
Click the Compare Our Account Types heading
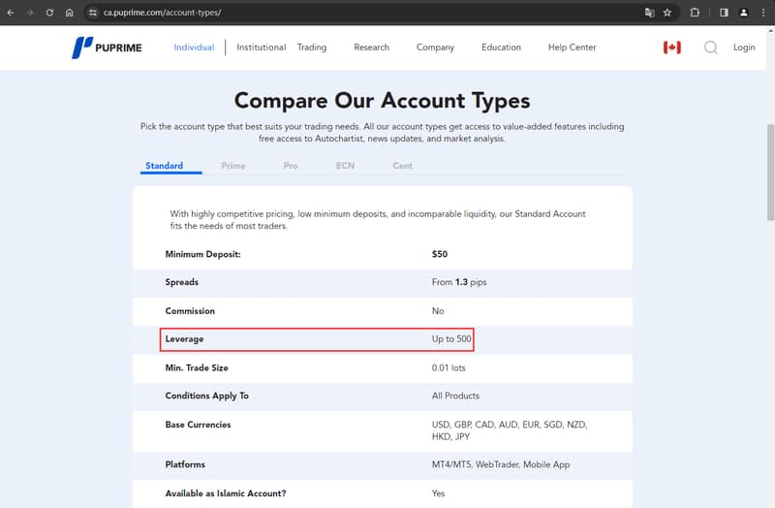382,101
